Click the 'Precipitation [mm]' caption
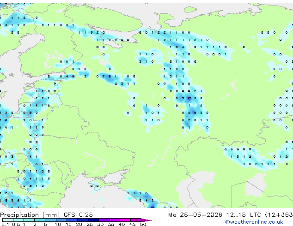Screen dimensions: 293x226 (30, 215)
